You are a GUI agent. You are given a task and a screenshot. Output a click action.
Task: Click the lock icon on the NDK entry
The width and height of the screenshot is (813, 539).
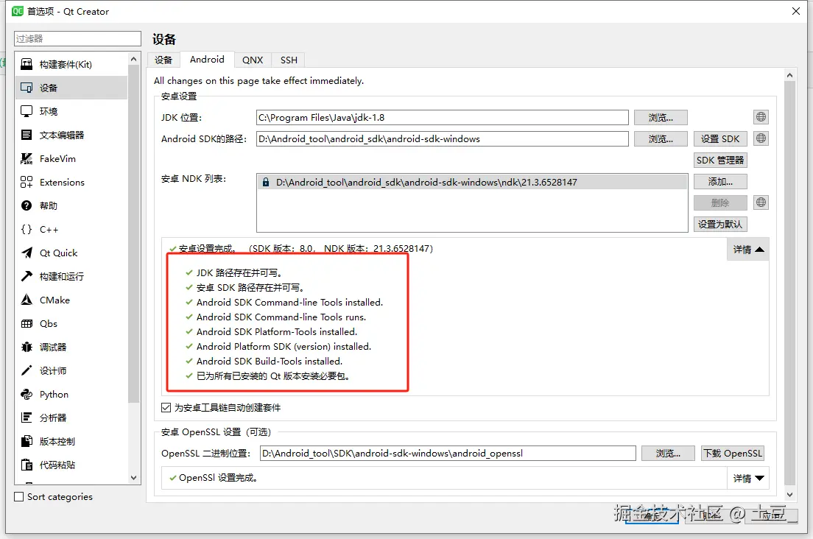(265, 183)
